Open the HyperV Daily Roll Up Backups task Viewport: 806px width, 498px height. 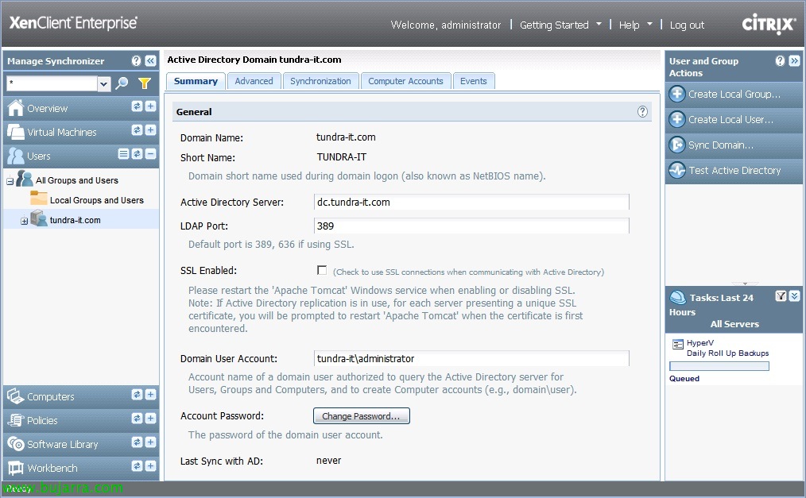pos(728,348)
